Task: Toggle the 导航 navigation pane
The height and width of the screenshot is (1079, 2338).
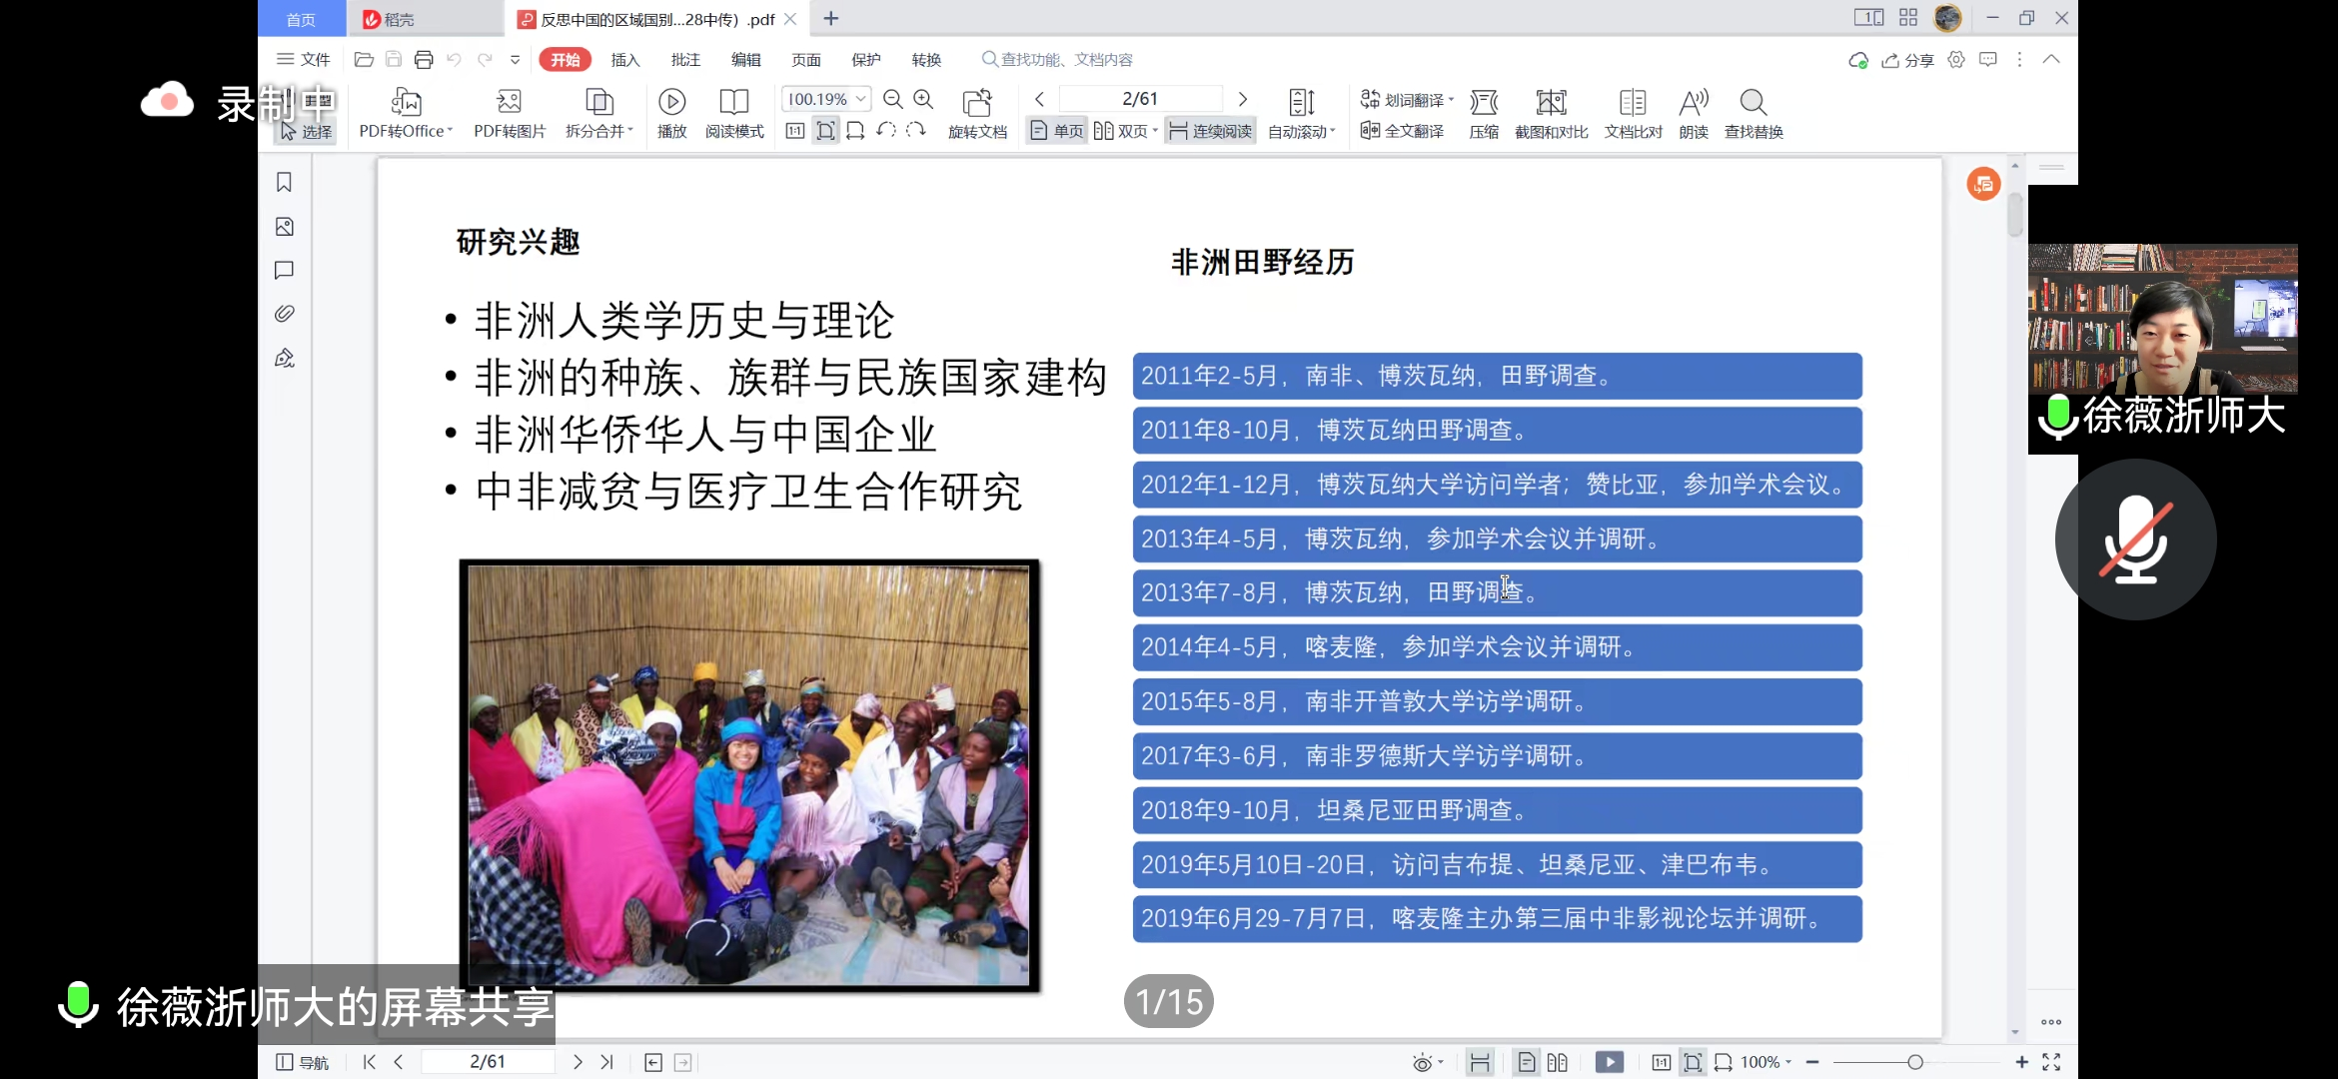Action: [302, 1062]
